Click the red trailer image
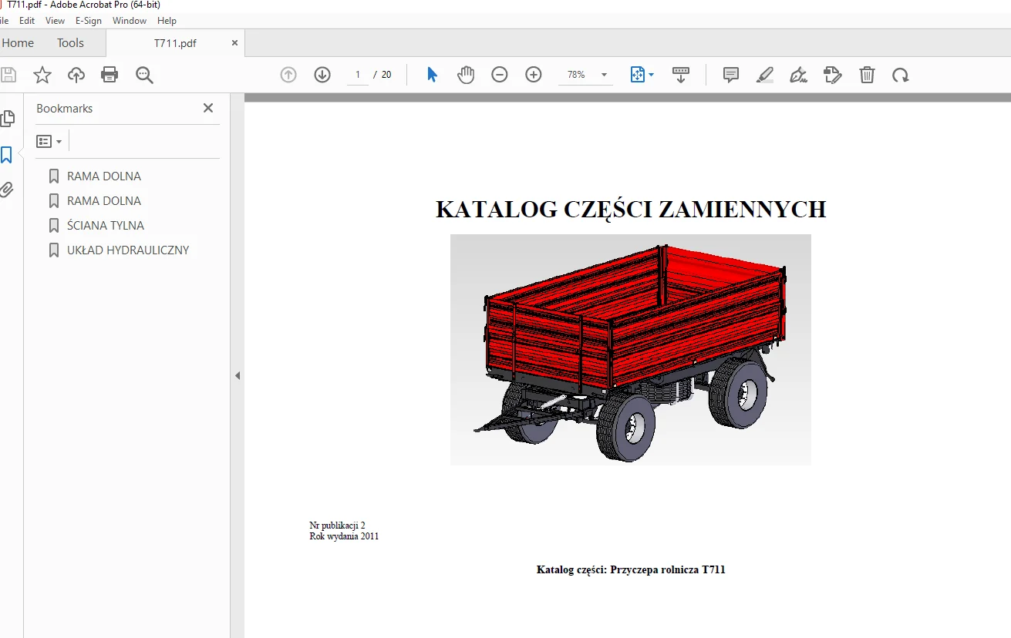1011x638 pixels. coord(630,350)
